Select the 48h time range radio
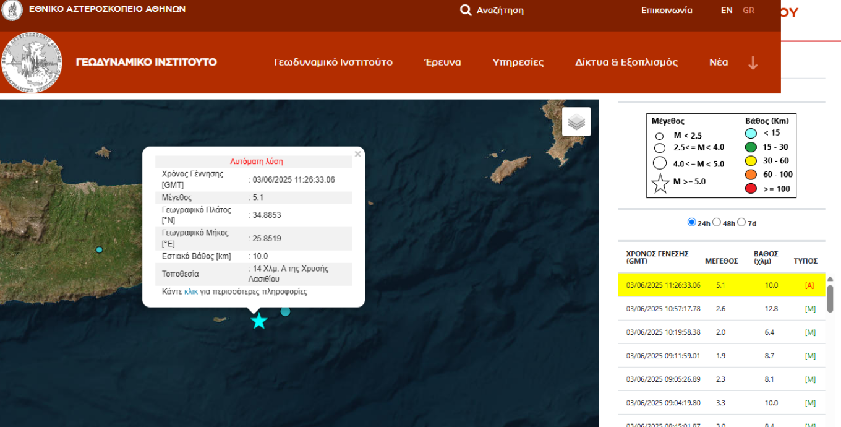The width and height of the screenshot is (841, 427). [716, 222]
